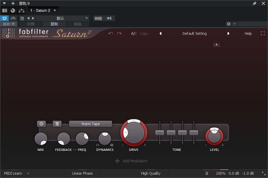Click the MIX knob
The height and width of the screenshot is (178, 268).
[41, 139]
